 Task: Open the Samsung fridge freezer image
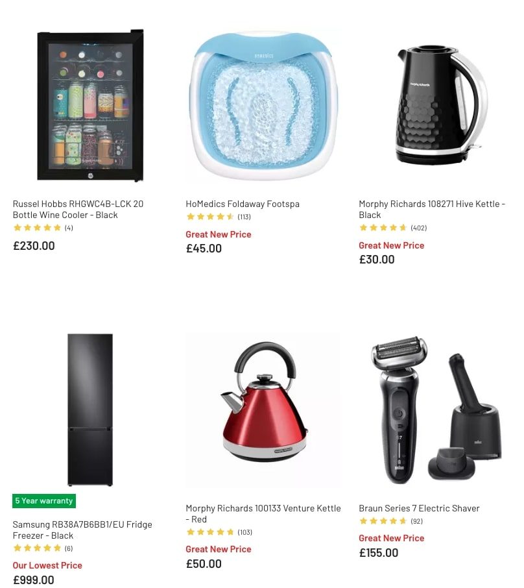click(x=90, y=410)
